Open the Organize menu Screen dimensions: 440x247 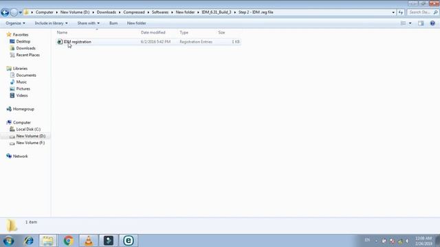[x=15, y=23]
